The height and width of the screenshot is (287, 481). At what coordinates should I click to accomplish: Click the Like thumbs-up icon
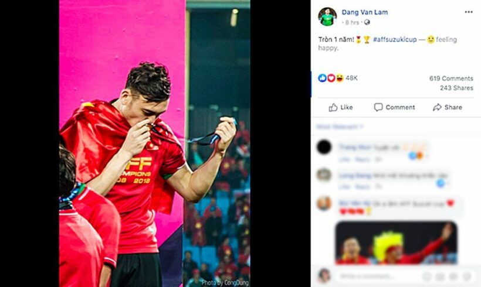333,107
